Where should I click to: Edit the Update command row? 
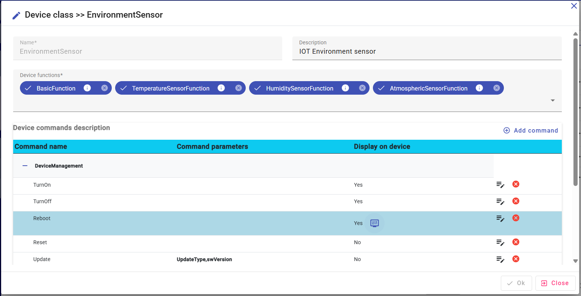point(500,259)
